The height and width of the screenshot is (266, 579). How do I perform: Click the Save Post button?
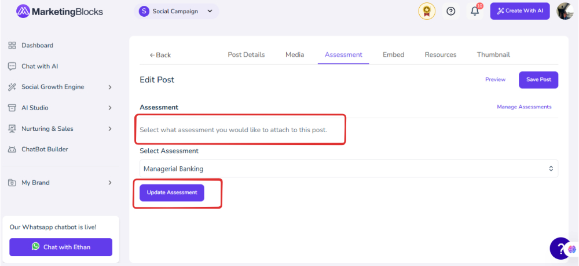538,80
